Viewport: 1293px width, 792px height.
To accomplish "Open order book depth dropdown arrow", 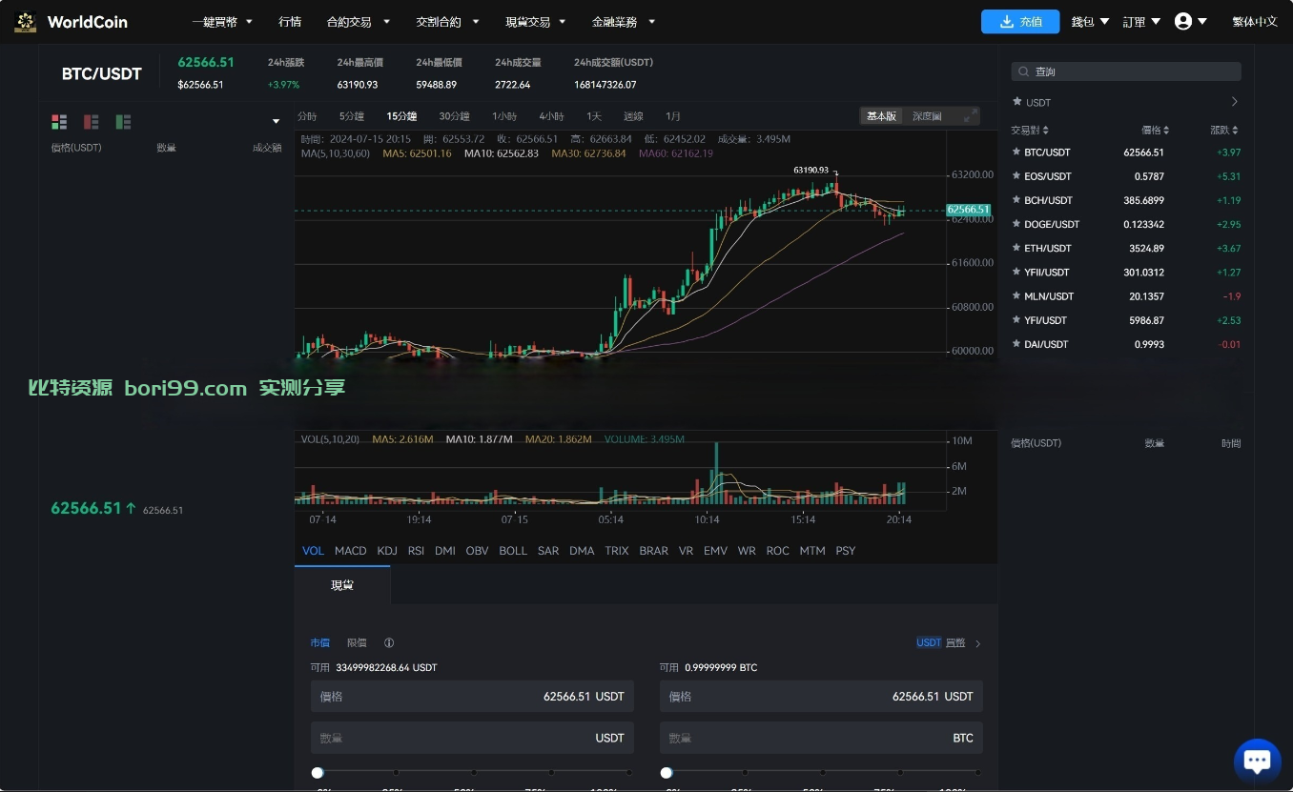I will tap(277, 121).
